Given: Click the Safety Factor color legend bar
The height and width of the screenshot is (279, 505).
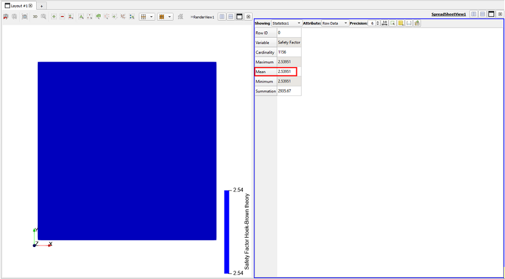Looking at the screenshot, I should point(227,232).
